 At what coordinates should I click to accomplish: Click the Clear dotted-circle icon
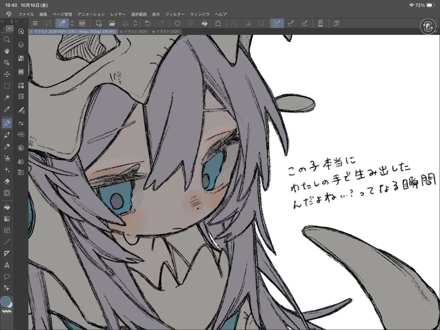tap(177, 23)
